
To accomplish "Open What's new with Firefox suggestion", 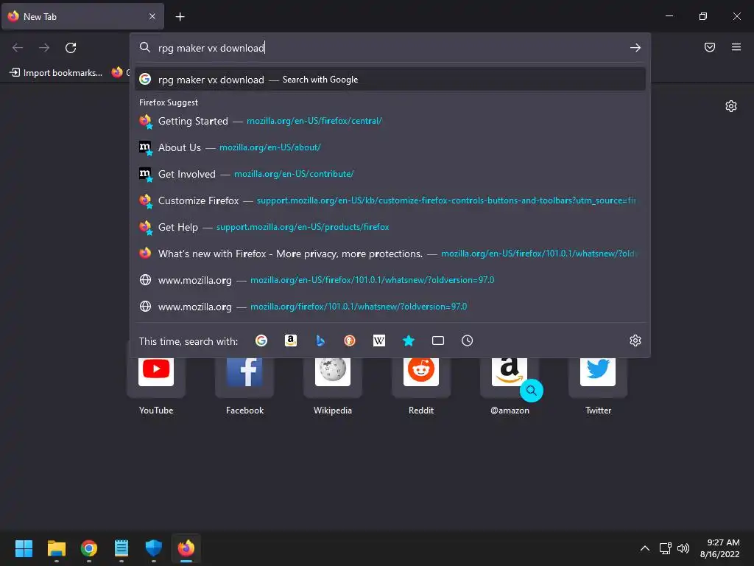I will coord(390,254).
